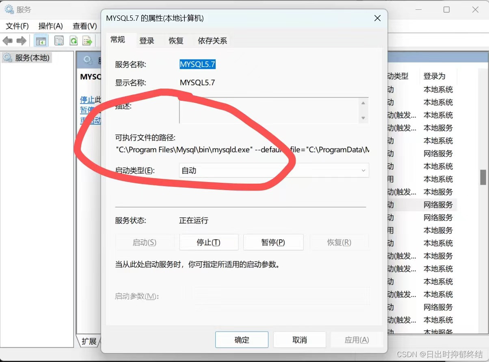Click the green Refresh toolbar icon

click(x=74, y=41)
